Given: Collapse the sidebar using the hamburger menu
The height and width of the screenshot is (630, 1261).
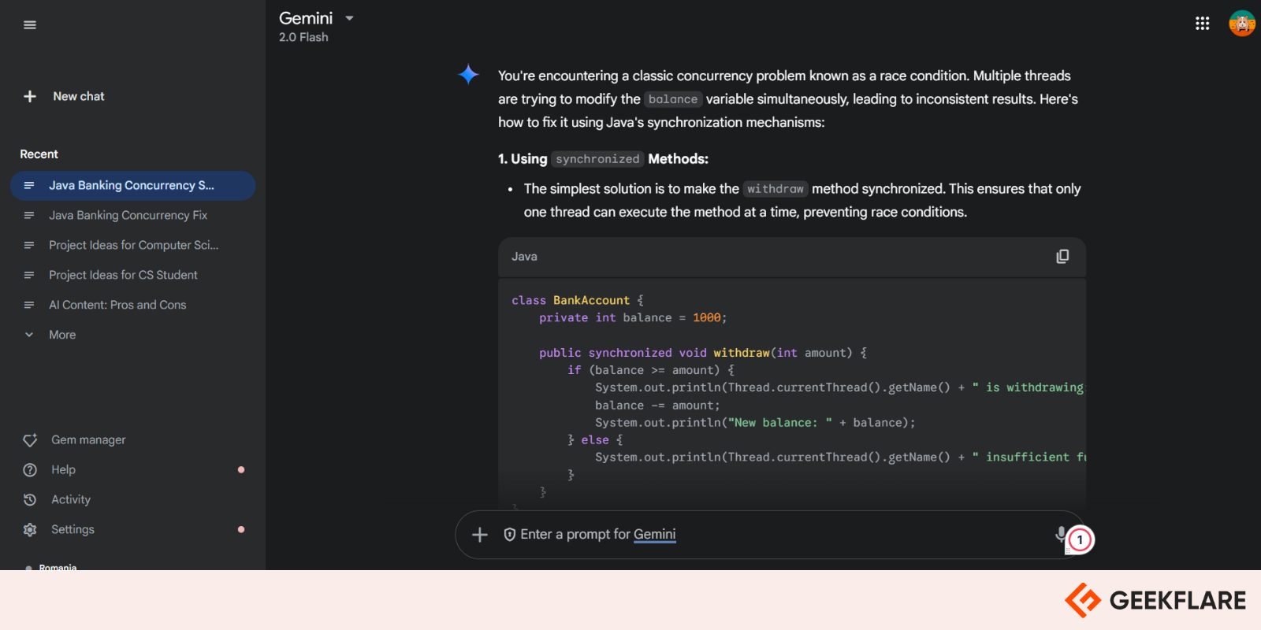Looking at the screenshot, I should pyautogui.click(x=30, y=25).
